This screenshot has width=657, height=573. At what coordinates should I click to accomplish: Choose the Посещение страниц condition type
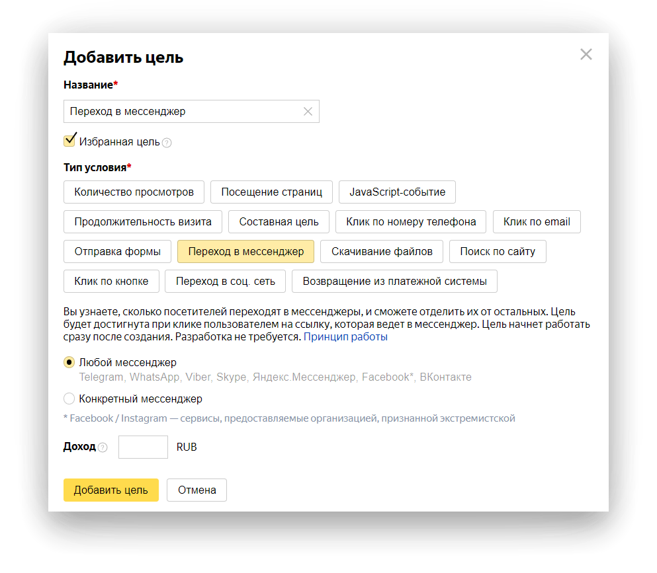tap(271, 192)
